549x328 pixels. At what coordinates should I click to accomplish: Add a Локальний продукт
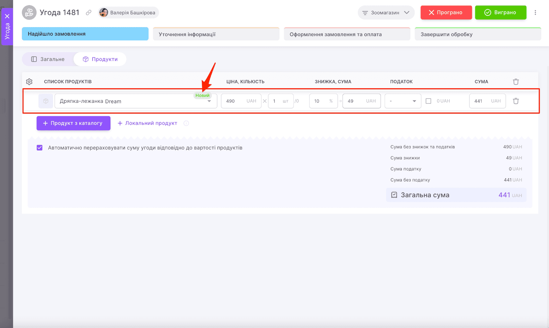point(148,123)
